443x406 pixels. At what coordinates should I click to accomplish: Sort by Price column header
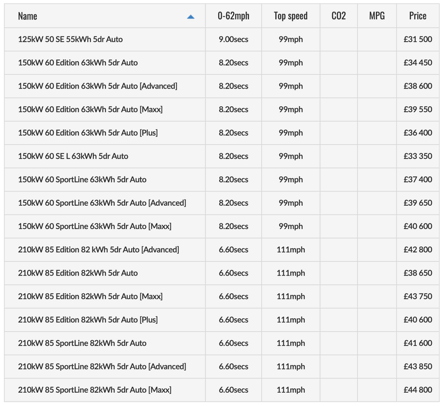click(418, 16)
